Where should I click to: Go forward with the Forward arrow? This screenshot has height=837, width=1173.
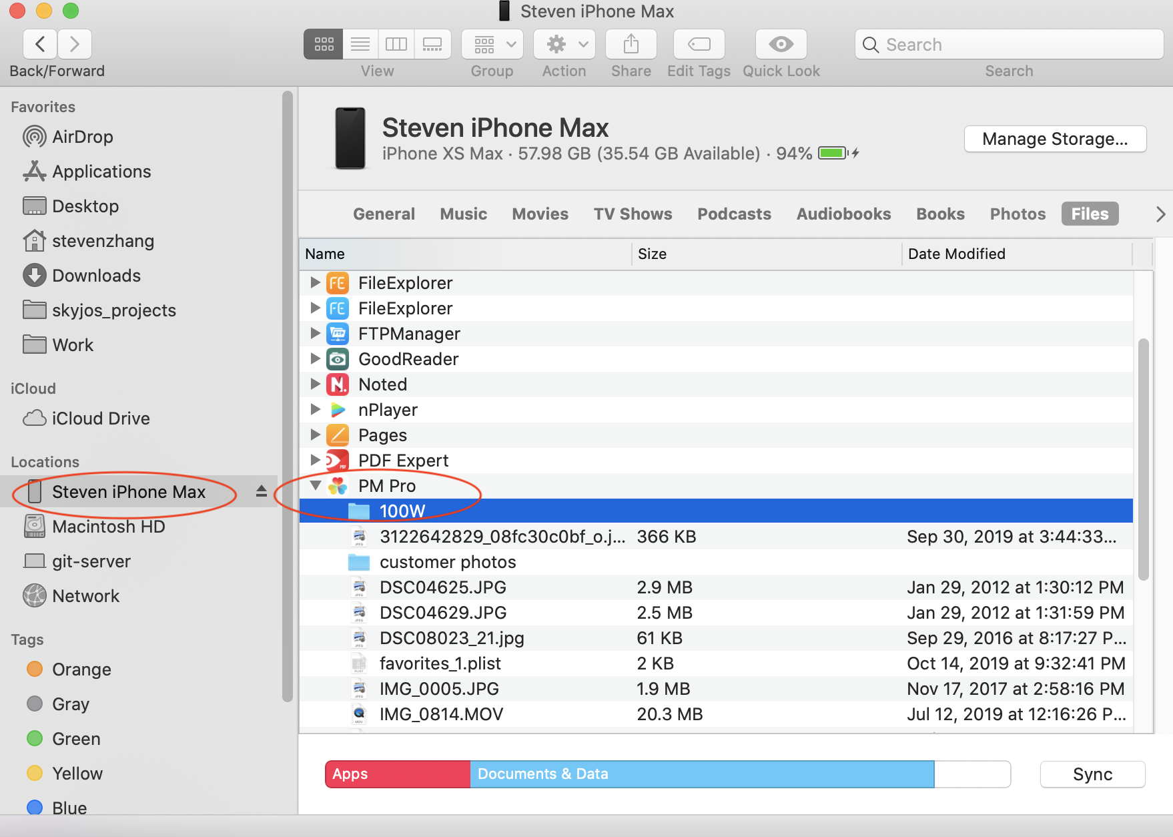75,45
